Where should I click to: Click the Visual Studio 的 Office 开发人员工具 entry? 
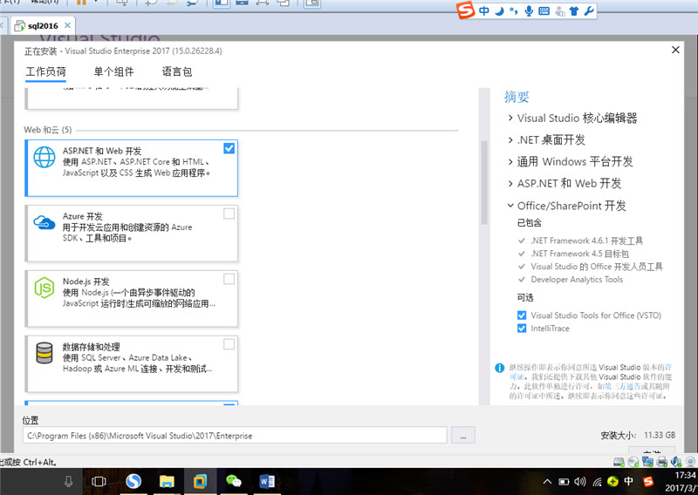(x=597, y=267)
